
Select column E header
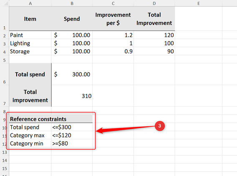click(x=199, y=3)
